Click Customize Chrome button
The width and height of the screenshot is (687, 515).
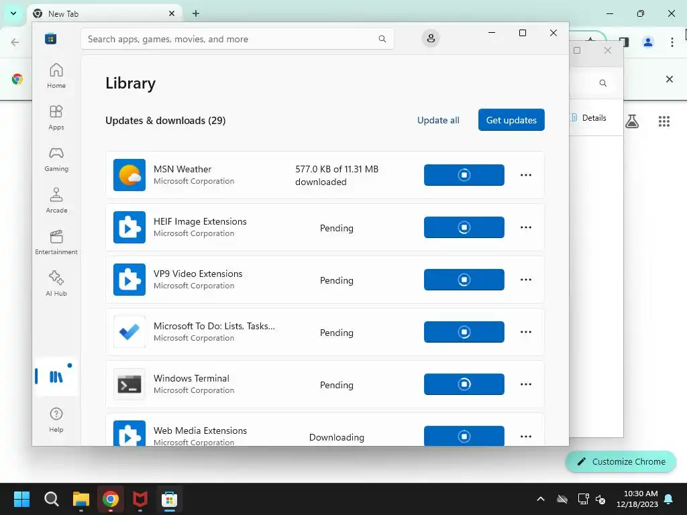[621, 461]
